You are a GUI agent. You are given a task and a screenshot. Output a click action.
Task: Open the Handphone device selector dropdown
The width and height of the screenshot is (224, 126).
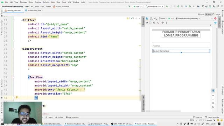154,6
